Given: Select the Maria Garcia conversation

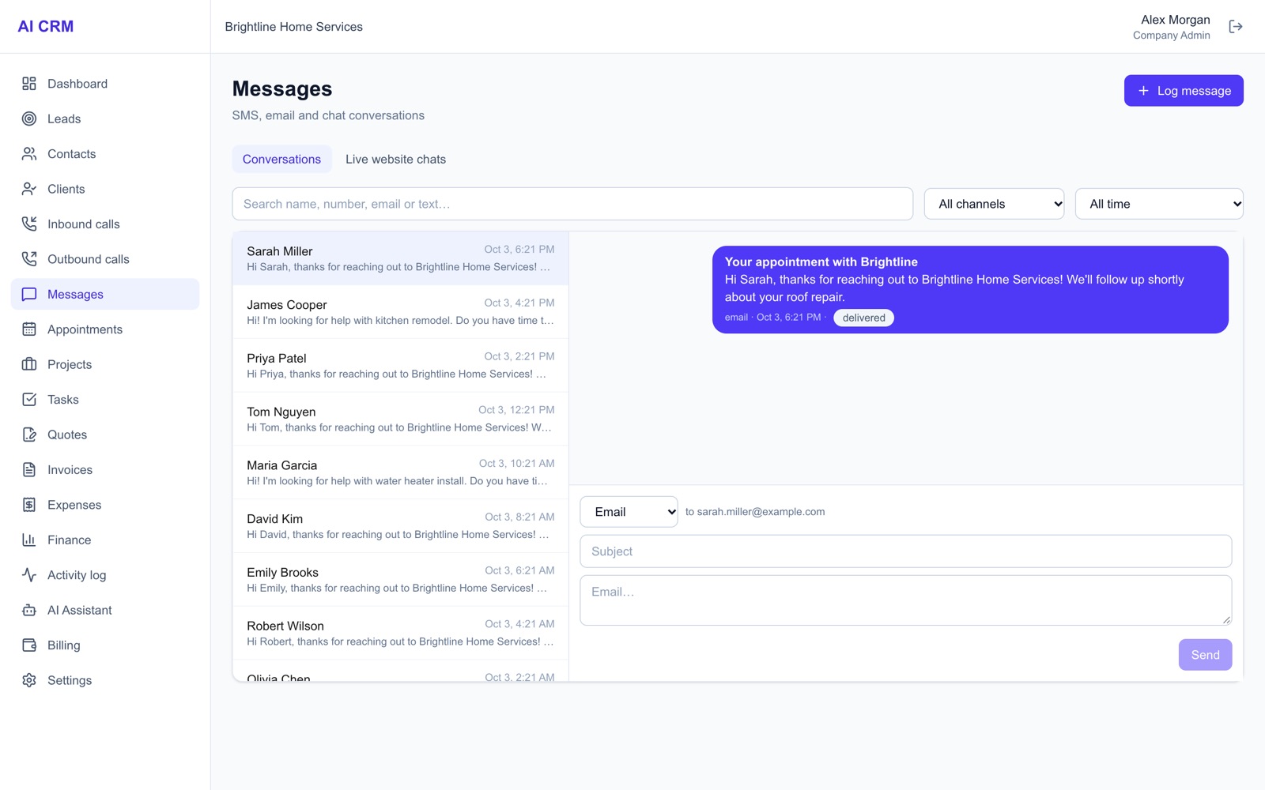Looking at the screenshot, I should [x=401, y=472].
